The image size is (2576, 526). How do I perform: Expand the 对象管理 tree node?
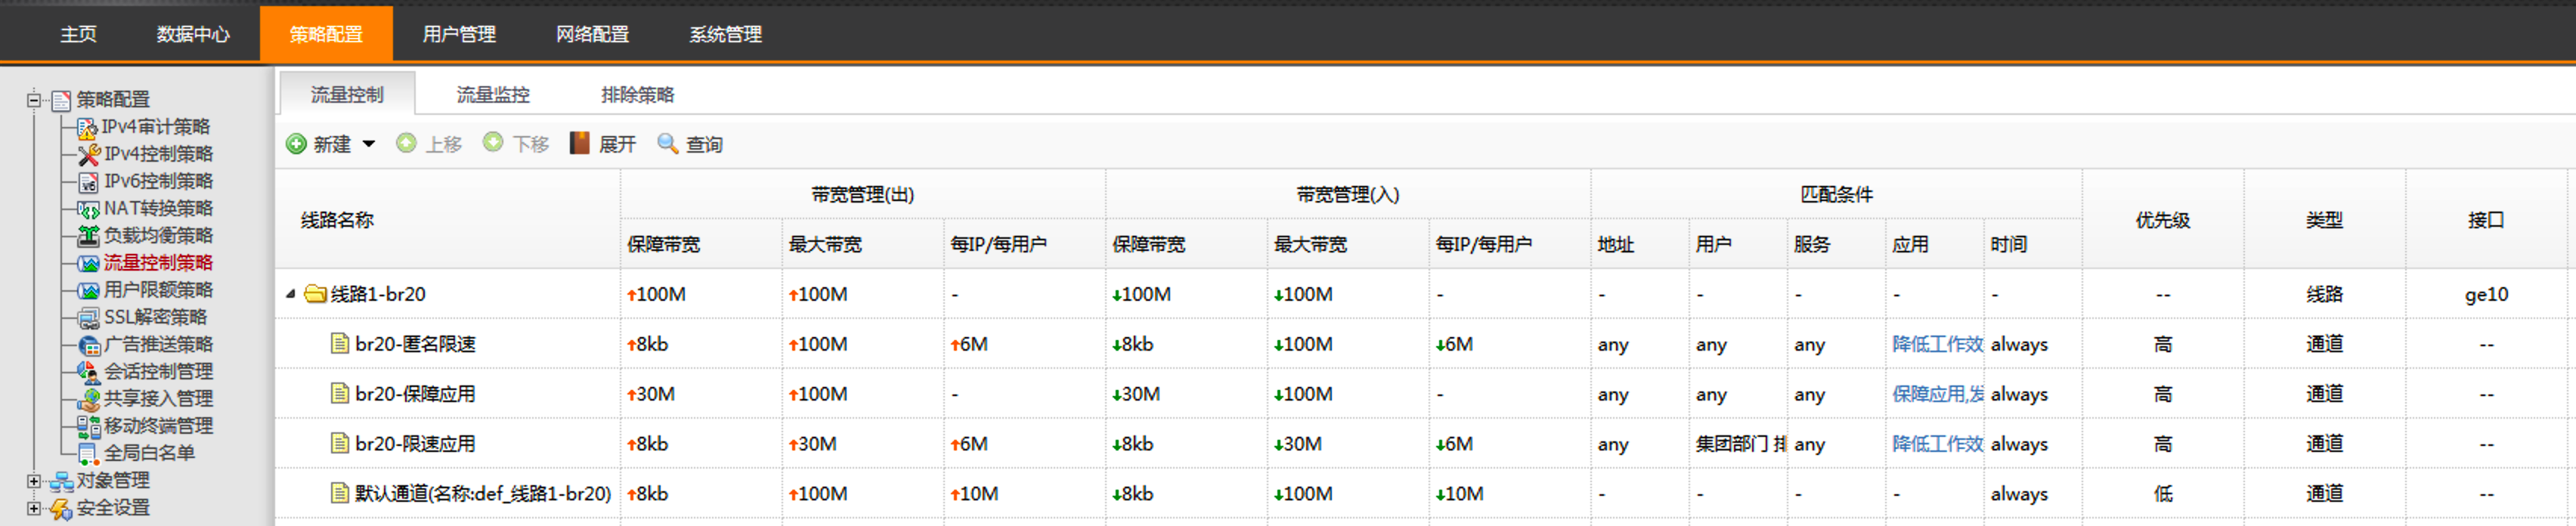point(34,481)
